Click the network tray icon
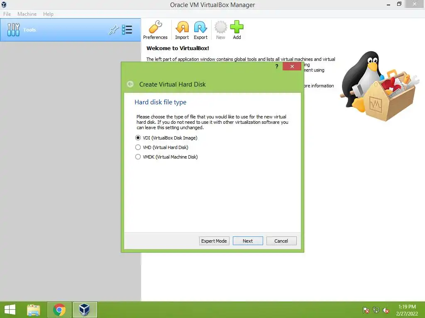The width and height of the screenshot is (425, 318). [x=376, y=310]
